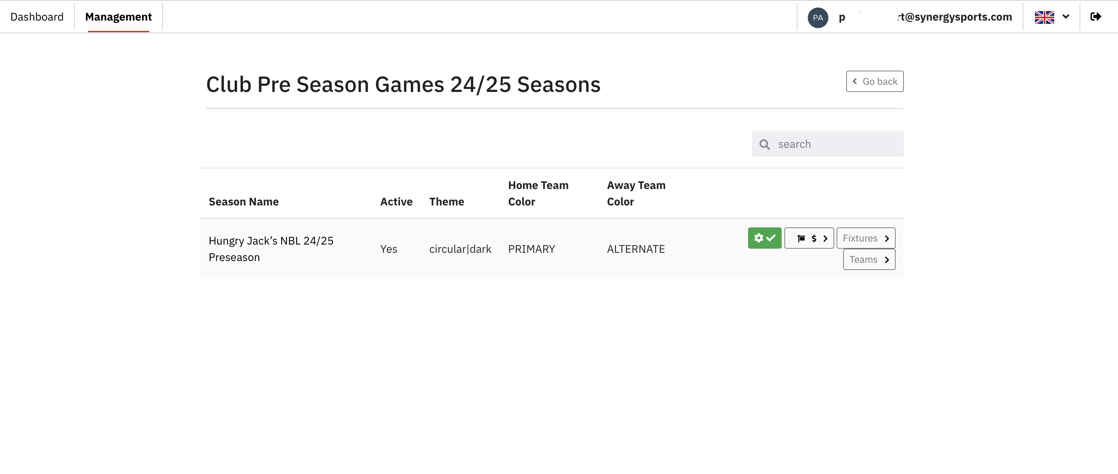Focus the search input field
This screenshot has width=1118, height=474.
click(827, 144)
